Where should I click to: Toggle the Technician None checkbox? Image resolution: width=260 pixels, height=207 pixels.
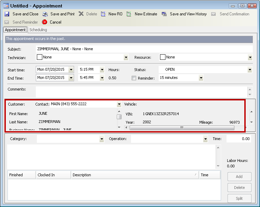click(39, 57)
